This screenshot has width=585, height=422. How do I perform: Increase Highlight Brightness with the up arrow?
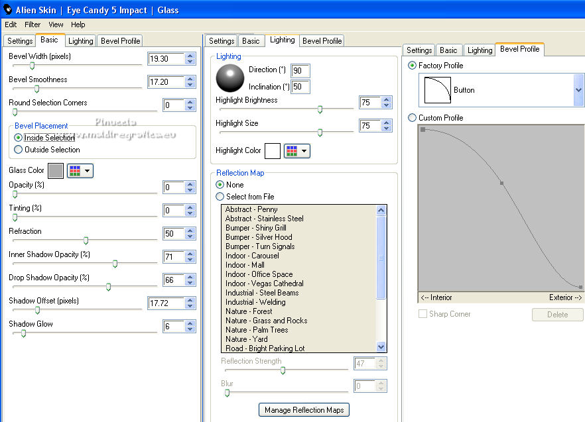(x=387, y=99)
